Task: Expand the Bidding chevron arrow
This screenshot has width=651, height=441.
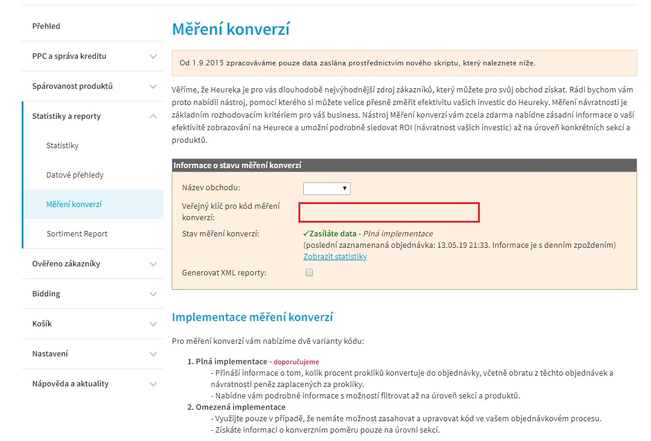Action: coord(153,294)
